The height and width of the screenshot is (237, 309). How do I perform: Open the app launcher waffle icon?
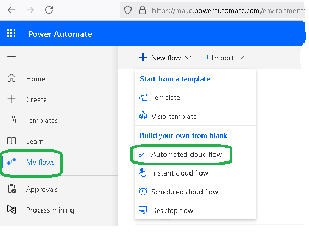pos(11,33)
